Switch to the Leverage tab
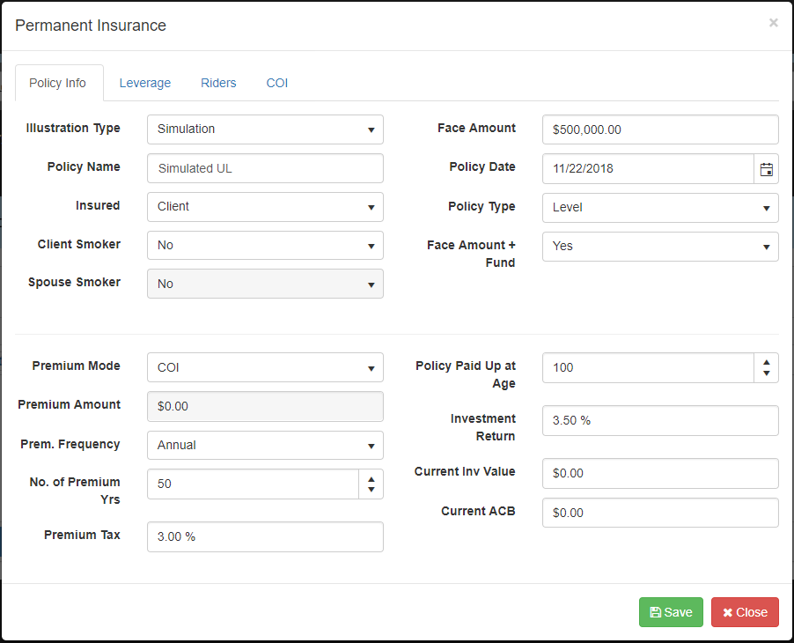Image resolution: width=794 pixels, height=643 pixels. pyautogui.click(x=145, y=83)
